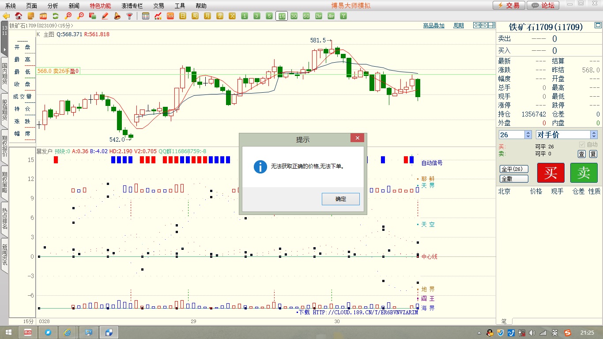The height and width of the screenshot is (339, 603).
Task: Select the 30-minute period icon
Action: click(x=294, y=16)
